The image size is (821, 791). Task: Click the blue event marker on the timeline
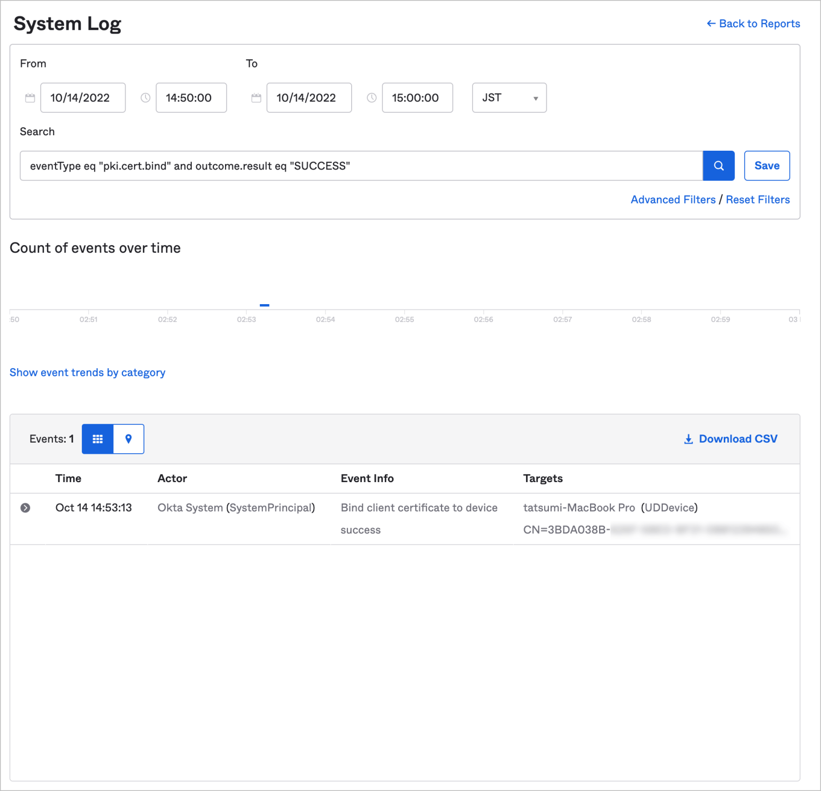[265, 304]
